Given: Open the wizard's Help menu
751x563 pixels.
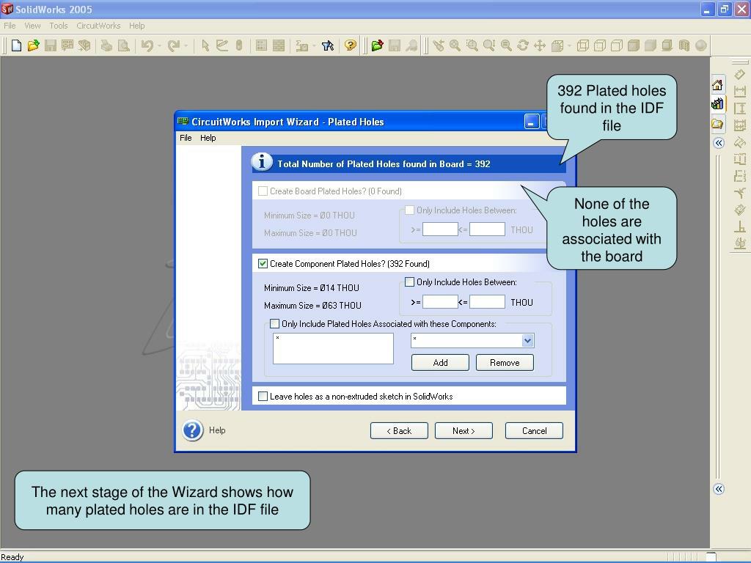Looking at the screenshot, I should [208, 138].
